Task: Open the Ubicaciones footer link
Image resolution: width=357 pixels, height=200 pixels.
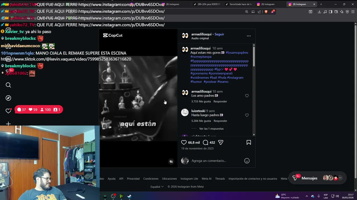Action: [x=170, y=179]
